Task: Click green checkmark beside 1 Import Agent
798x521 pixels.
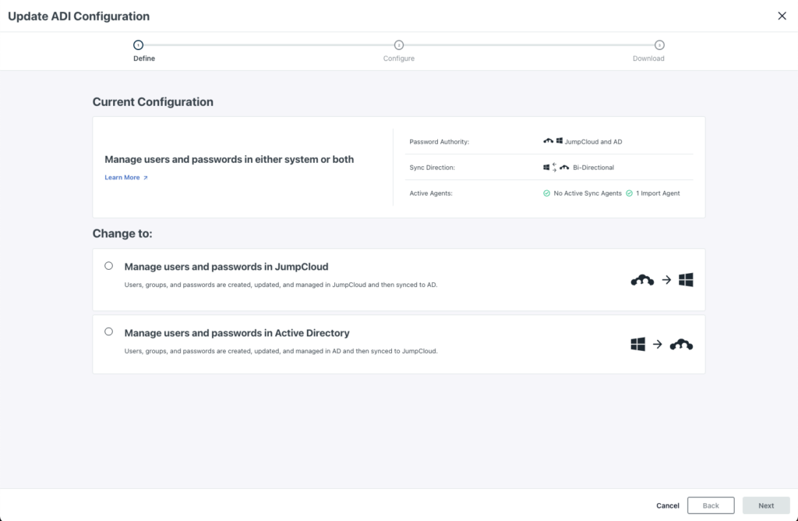Action: pos(629,193)
